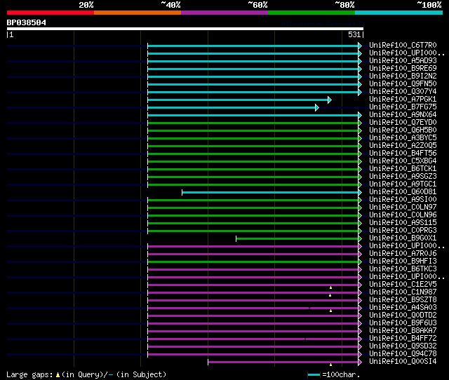Image resolution: width=449 pixels, height=380 pixels.
Task: Open the UniRef100_C6T7R0 hit label
Action: (403, 45)
